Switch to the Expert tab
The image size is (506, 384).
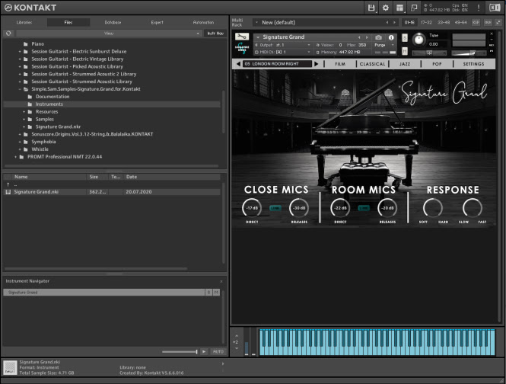158,23
